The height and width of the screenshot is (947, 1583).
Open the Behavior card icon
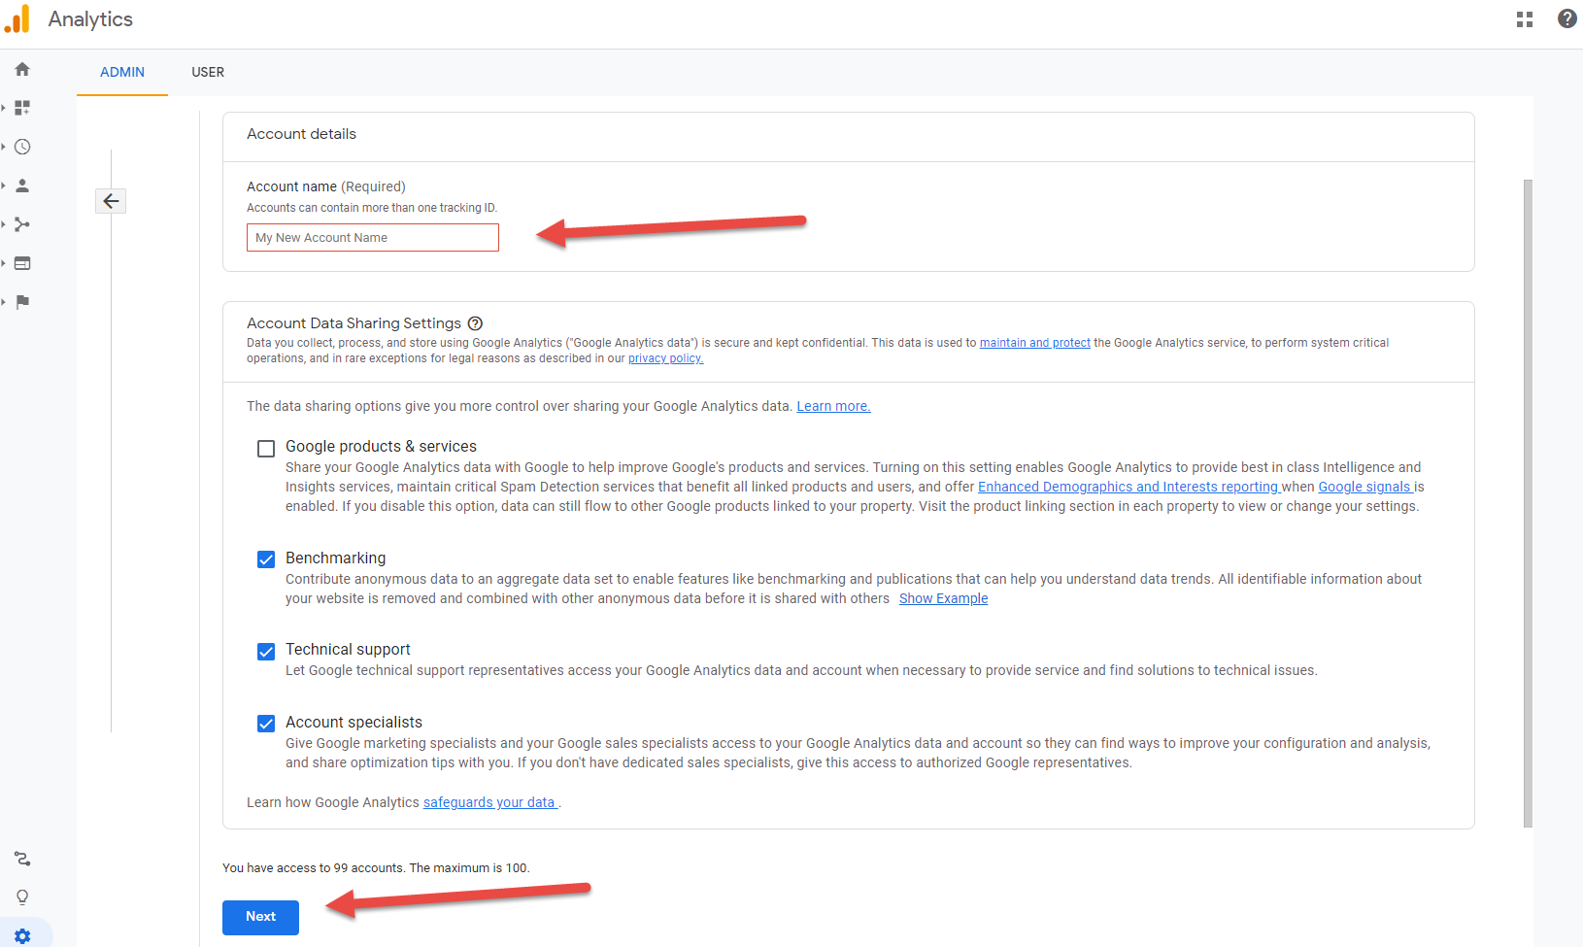pos(22,263)
